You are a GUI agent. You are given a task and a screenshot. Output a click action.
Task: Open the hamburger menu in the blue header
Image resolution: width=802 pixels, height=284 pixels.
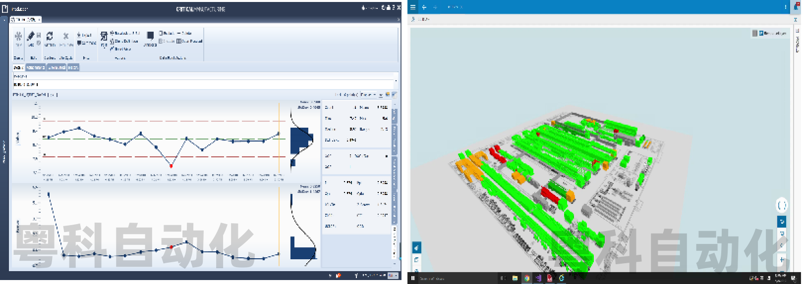click(413, 7)
